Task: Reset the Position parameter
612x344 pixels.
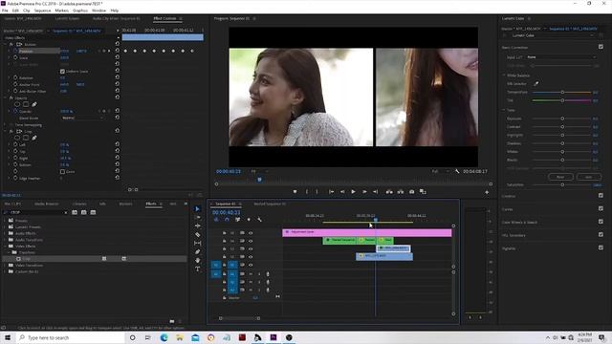Action: click(117, 51)
